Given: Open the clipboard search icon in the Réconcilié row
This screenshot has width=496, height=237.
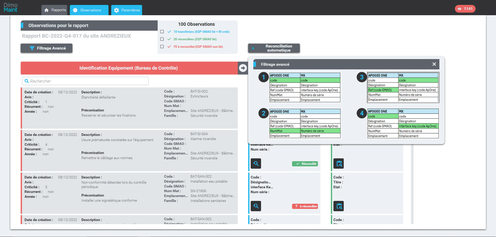Looking at the screenshot, I should coord(339,163).
